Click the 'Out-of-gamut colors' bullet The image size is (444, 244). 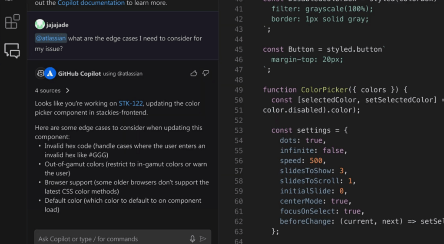click(126, 168)
